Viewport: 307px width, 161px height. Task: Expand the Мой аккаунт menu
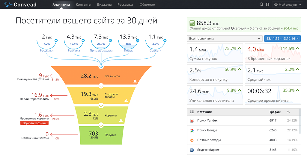(x=288, y=4)
